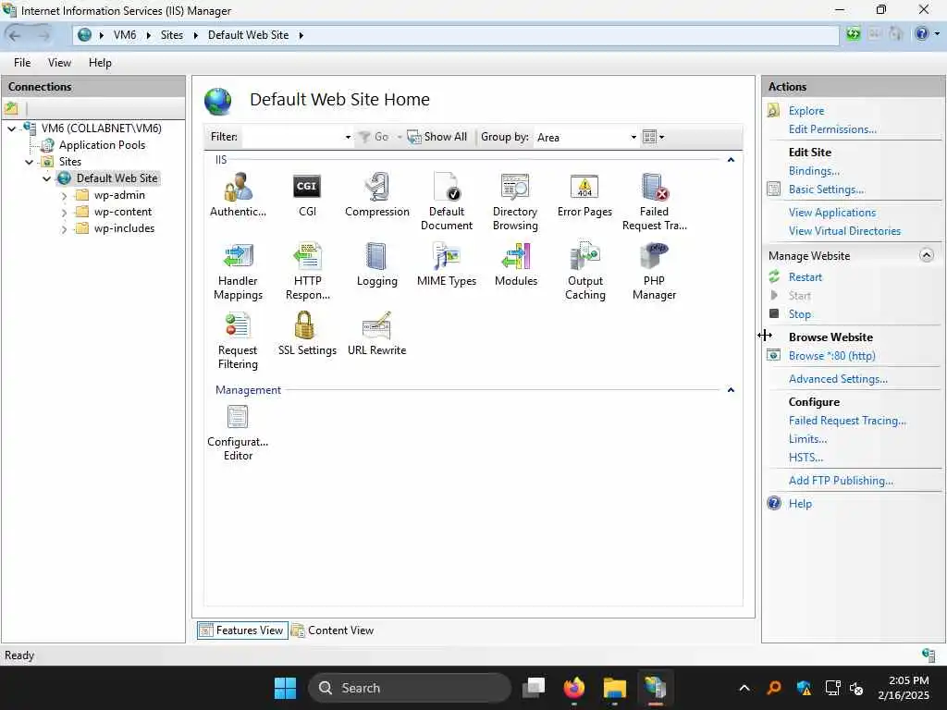947x710 pixels.
Task: Open the Modules feature
Action: tap(516, 263)
